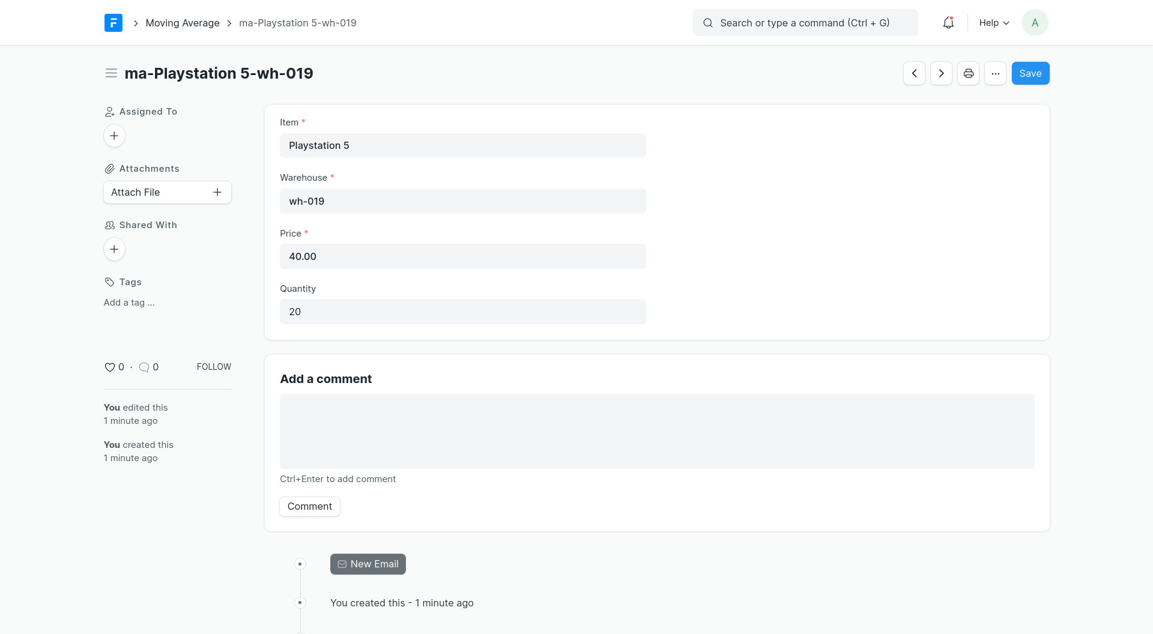The height and width of the screenshot is (634, 1153).
Task: Click ma-Playstation 5-wh-019 breadcrumb
Action: (298, 23)
